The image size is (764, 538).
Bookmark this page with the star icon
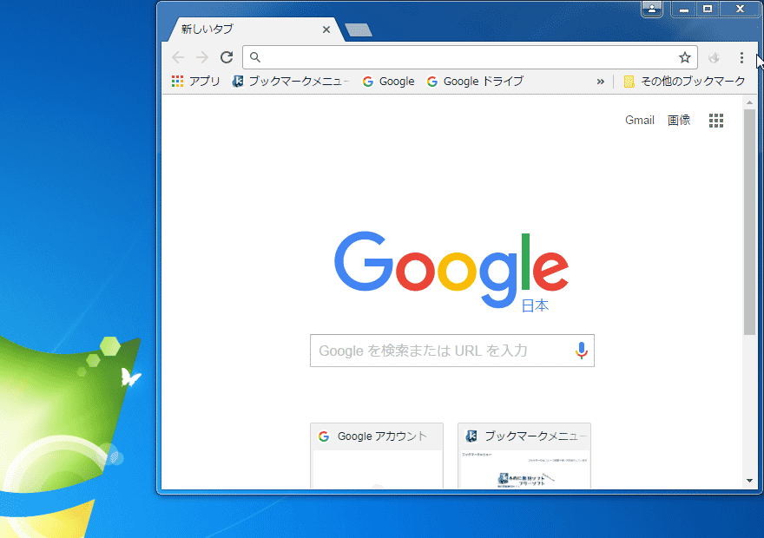[685, 57]
